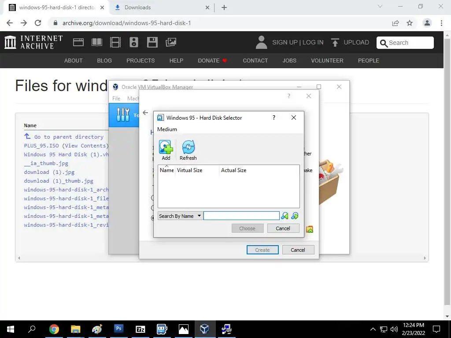Open download (1)_thumb.jpg link

59,181
